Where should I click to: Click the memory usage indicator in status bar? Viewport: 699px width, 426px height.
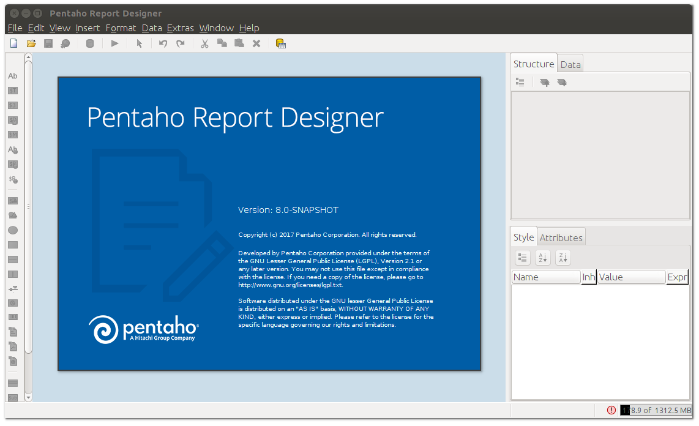(656, 410)
